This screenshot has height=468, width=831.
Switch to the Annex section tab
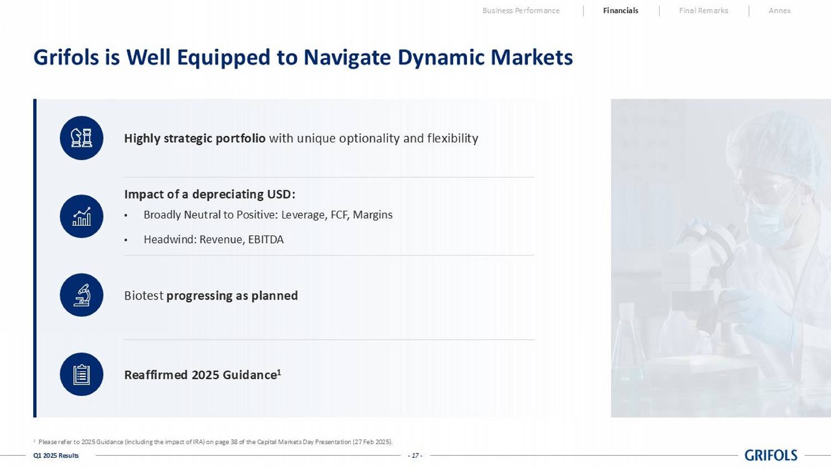point(779,11)
